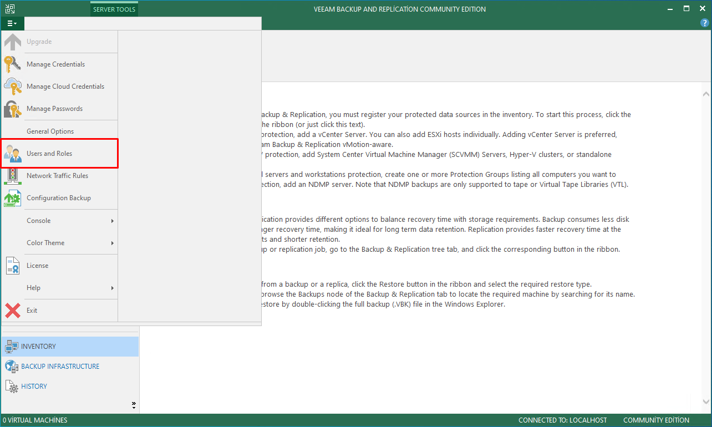Click the Manage Passwords lock icon
712x427 pixels.
point(13,109)
